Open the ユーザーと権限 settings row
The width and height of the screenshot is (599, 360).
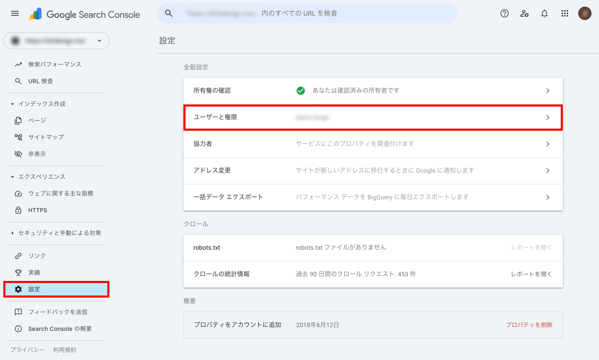tap(373, 117)
